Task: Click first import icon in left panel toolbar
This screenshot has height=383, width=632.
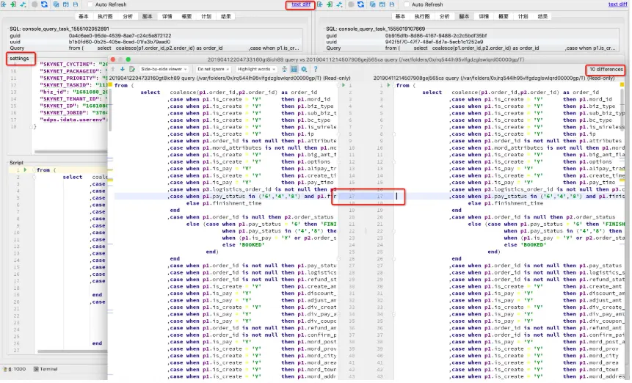Action: 4,4
